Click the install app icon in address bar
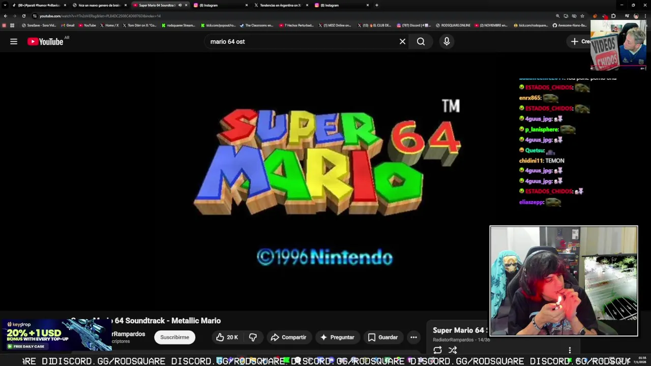651x366 pixels. click(x=566, y=16)
